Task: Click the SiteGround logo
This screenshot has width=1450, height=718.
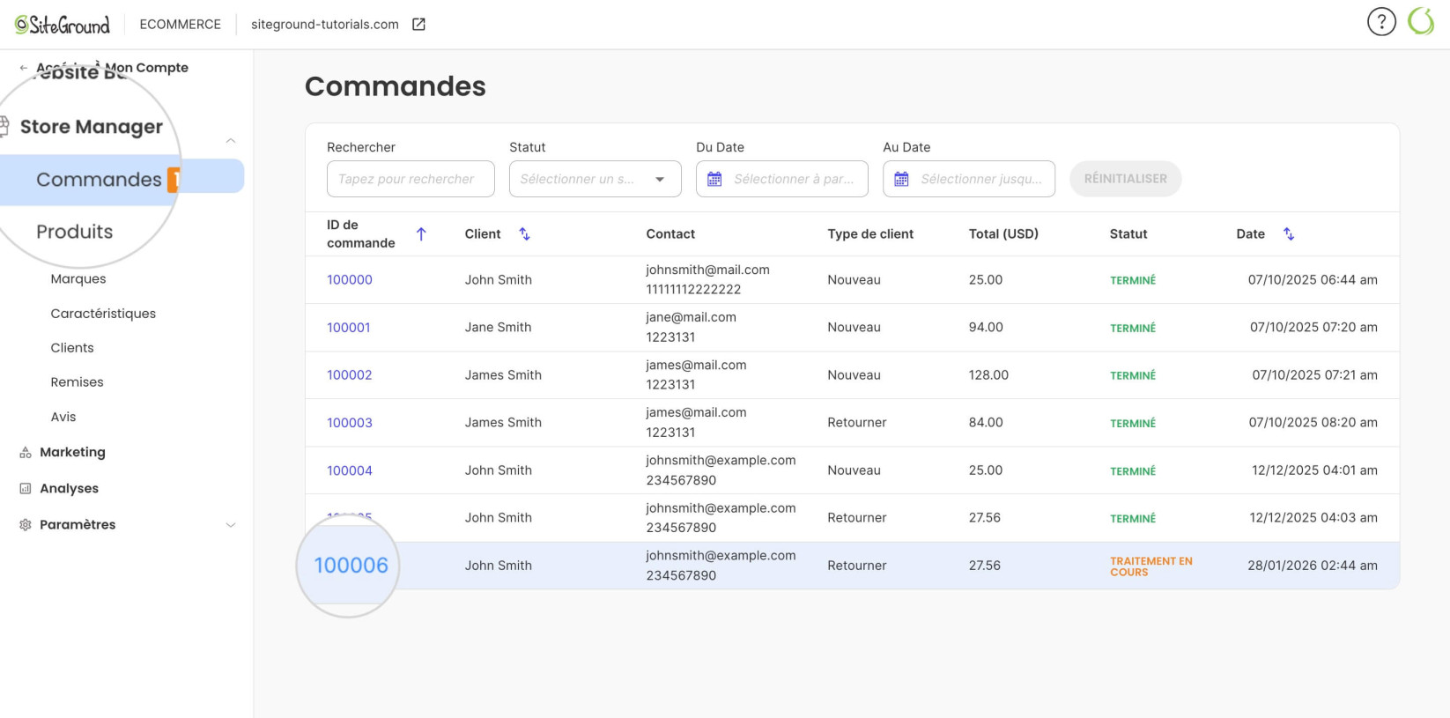Action: click(63, 25)
